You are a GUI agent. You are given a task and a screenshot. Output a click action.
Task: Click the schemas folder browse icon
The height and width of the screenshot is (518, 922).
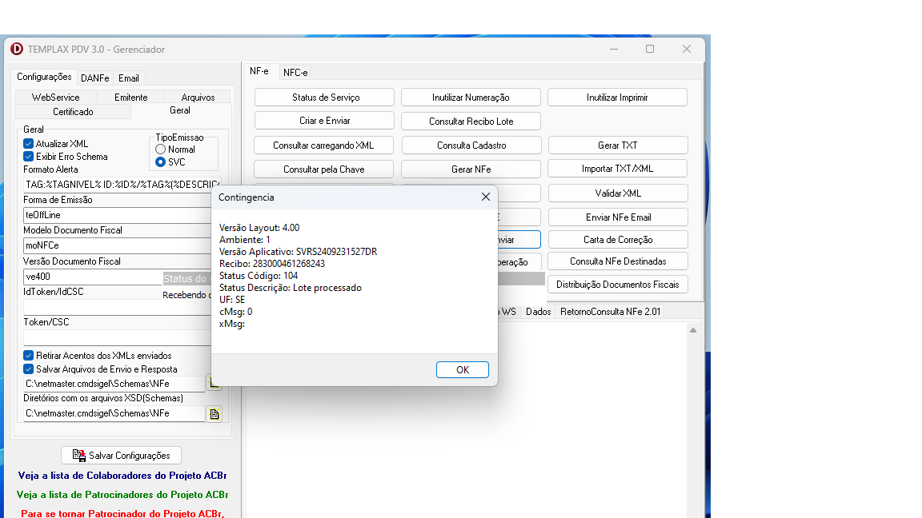pyautogui.click(x=214, y=414)
